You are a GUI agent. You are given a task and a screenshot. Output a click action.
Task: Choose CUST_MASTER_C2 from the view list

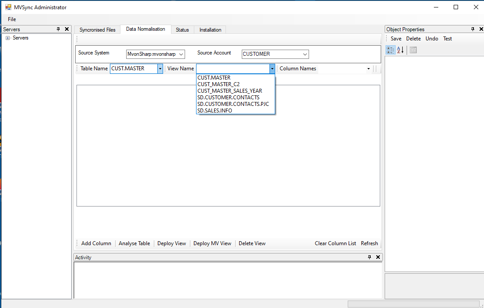pos(236,84)
